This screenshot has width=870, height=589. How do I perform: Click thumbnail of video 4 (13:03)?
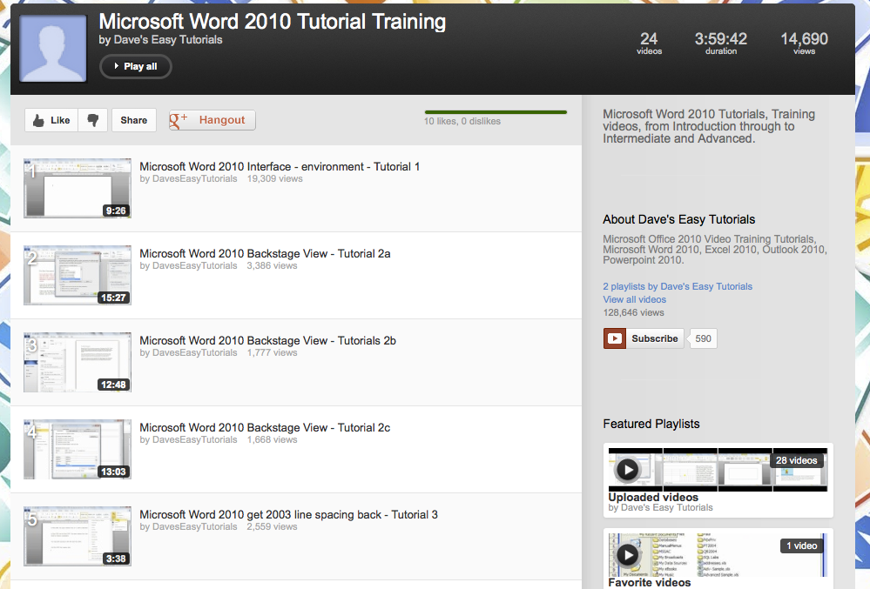78,450
